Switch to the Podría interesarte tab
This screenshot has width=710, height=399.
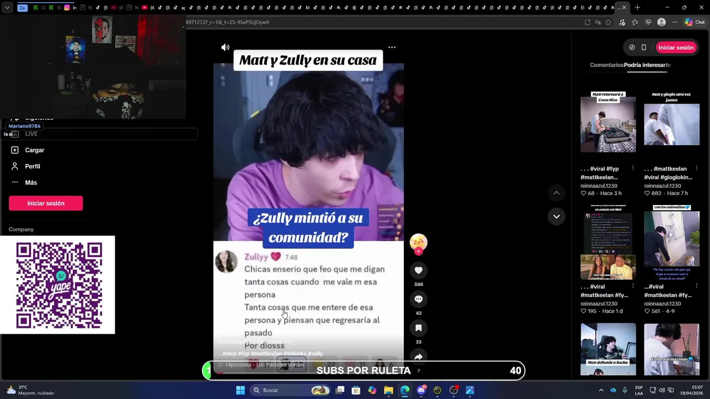(x=647, y=65)
